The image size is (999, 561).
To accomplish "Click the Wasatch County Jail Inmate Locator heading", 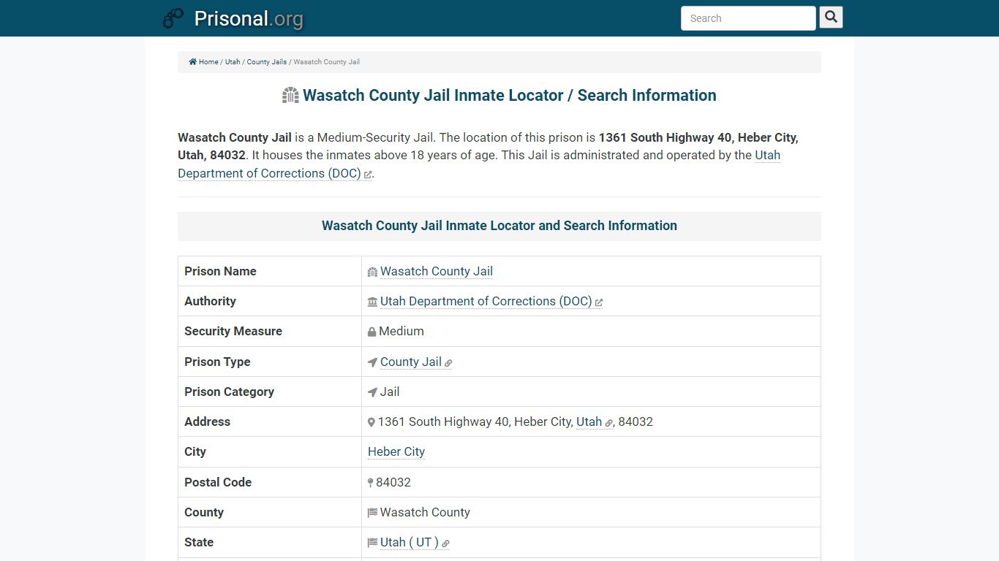I will coord(510,96).
